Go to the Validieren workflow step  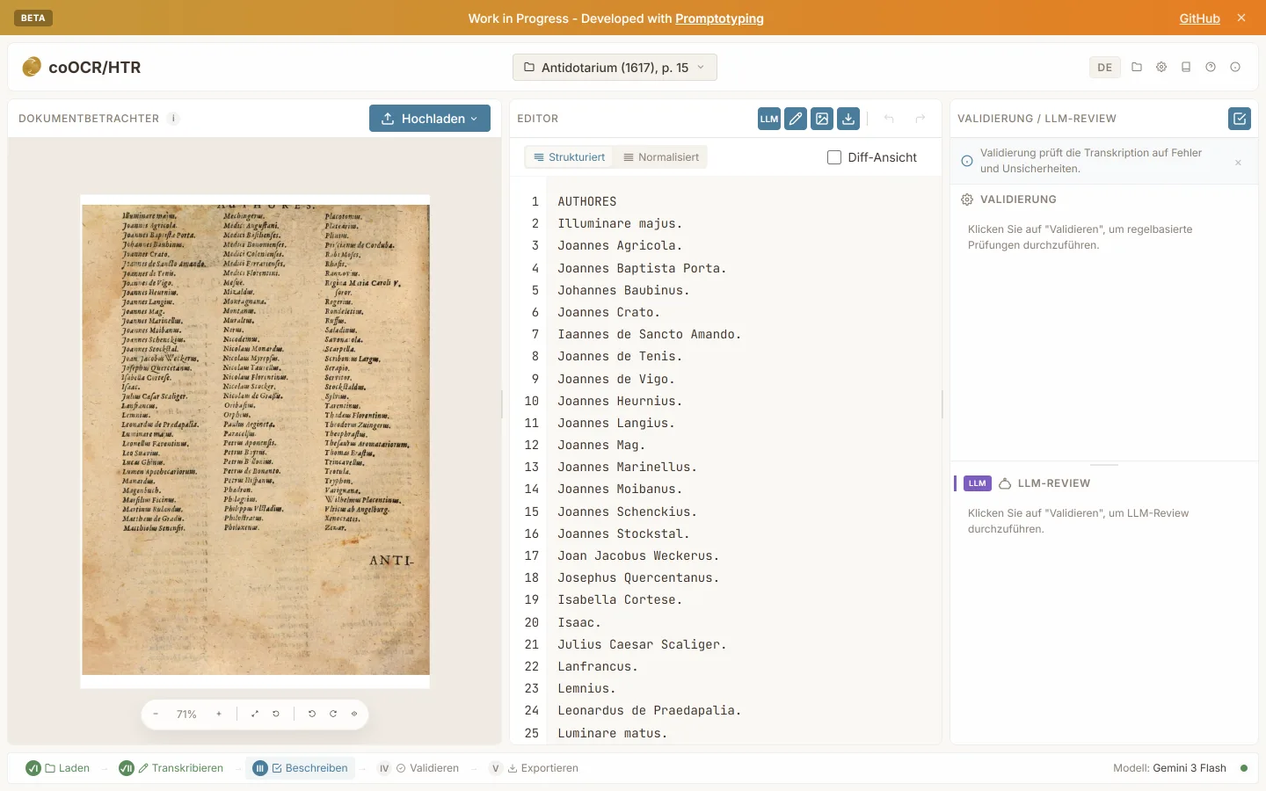pos(418,768)
